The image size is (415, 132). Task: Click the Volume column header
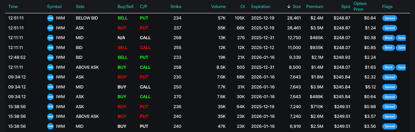[218, 7]
